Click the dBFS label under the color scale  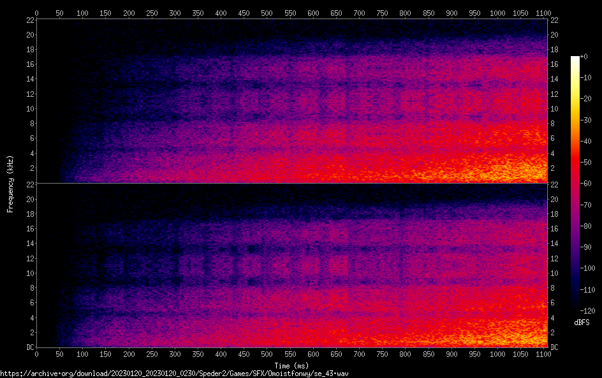click(x=581, y=323)
